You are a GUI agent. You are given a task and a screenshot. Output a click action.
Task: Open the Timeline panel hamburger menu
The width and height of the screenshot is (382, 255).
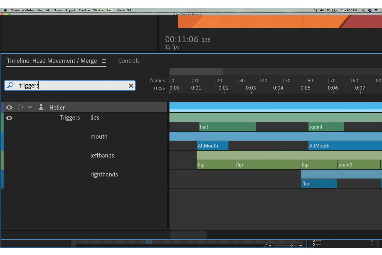[104, 61]
